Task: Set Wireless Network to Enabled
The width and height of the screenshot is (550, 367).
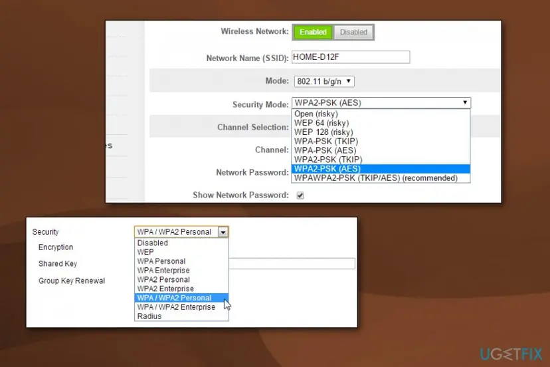Action: (313, 32)
